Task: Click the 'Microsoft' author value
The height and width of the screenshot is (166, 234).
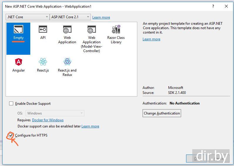Action: point(176,87)
